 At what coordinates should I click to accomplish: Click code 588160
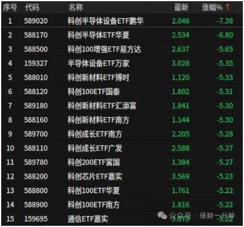pyautogui.click(x=36, y=120)
